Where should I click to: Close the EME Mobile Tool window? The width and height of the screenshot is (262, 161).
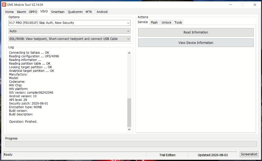[255, 5]
